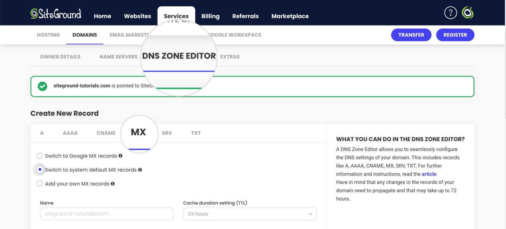Open the DNS Zone Editor tab
Viewport: 506px width, 229px height.
[x=179, y=56]
